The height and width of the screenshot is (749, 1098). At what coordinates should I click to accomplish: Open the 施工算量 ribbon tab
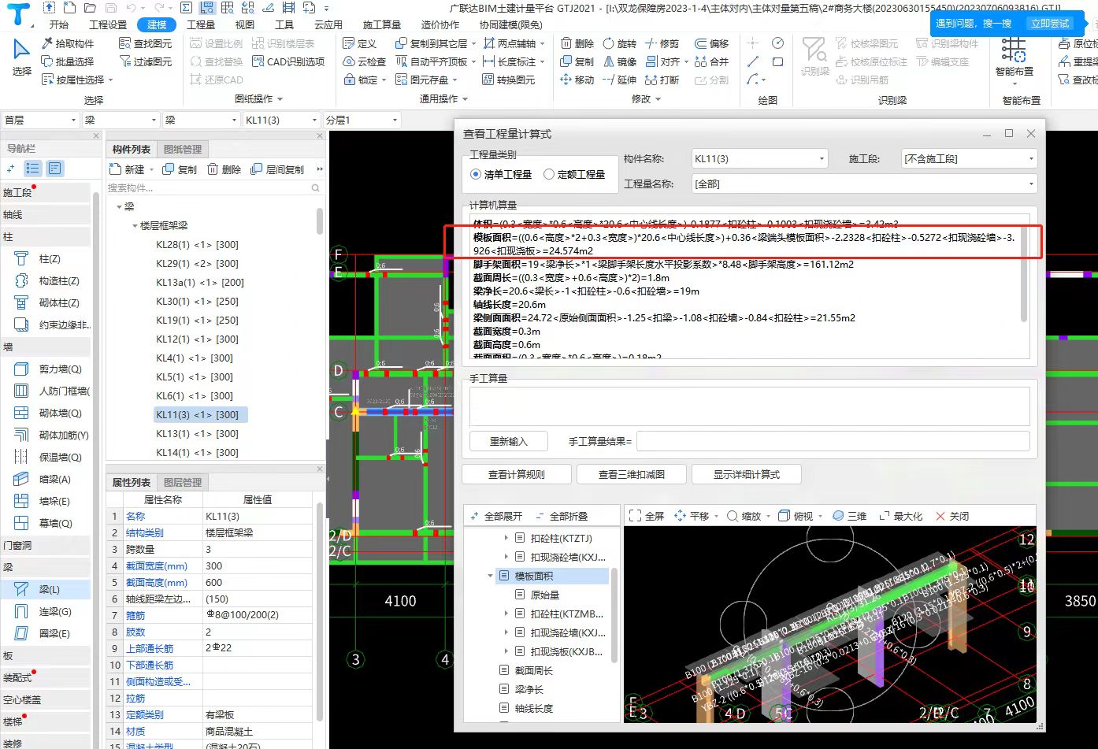(382, 24)
